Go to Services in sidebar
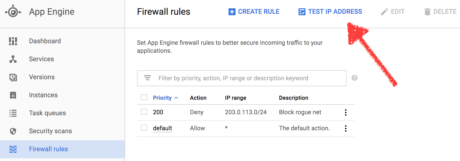The height and width of the screenshot is (161, 460). pyautogui.click(x=41, y=59)
